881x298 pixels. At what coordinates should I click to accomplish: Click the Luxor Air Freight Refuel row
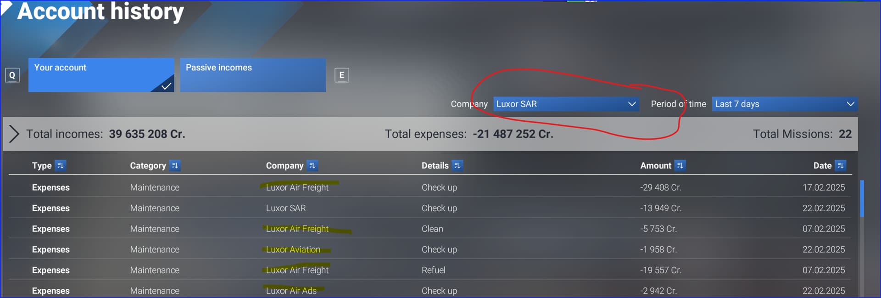click(x=429, y=270)
